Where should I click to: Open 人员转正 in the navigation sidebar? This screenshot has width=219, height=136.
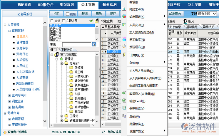(x=22, y=66)
